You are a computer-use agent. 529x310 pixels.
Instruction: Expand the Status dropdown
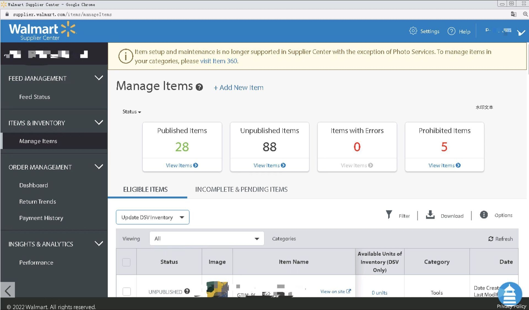coord(131,112)
